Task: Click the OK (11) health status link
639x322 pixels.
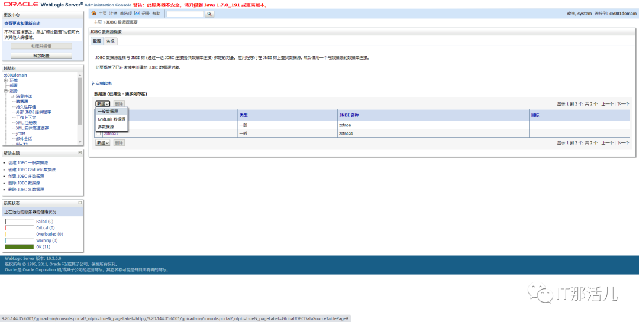Action: pos(43,247)
